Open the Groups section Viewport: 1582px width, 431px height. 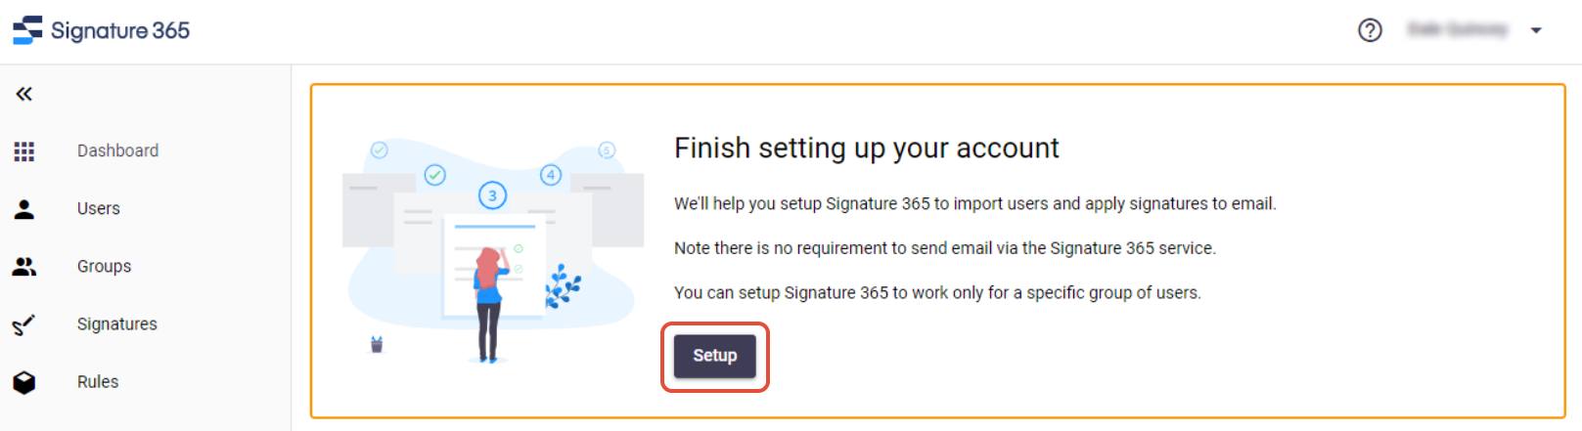[x=104, y=266]
